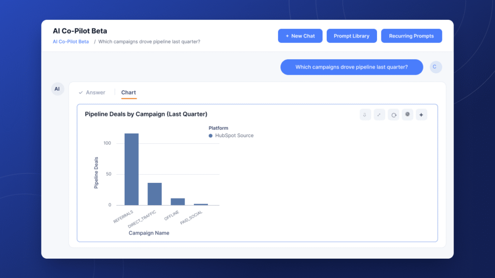Click the y-axis tick value '50'
Viewport: 495px width, 278px height.
pos(109,174)
